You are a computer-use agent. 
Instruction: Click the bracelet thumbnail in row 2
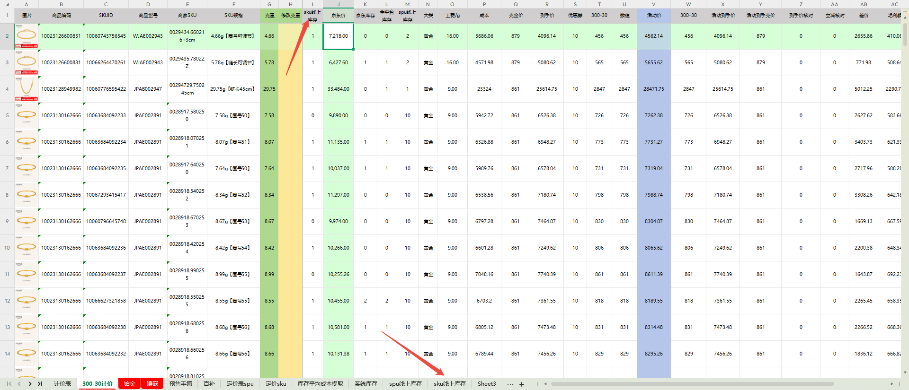pyautogui.click(x=27, y=35)
